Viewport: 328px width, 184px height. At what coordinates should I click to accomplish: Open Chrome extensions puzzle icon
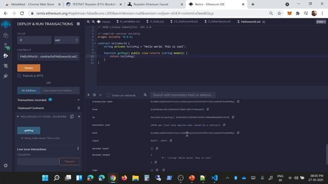click(298, 13)
